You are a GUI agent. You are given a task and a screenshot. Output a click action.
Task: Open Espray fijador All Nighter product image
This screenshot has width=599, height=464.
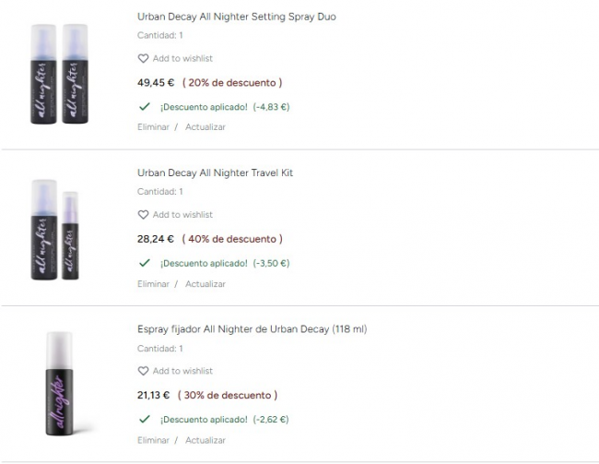(60, 384)
